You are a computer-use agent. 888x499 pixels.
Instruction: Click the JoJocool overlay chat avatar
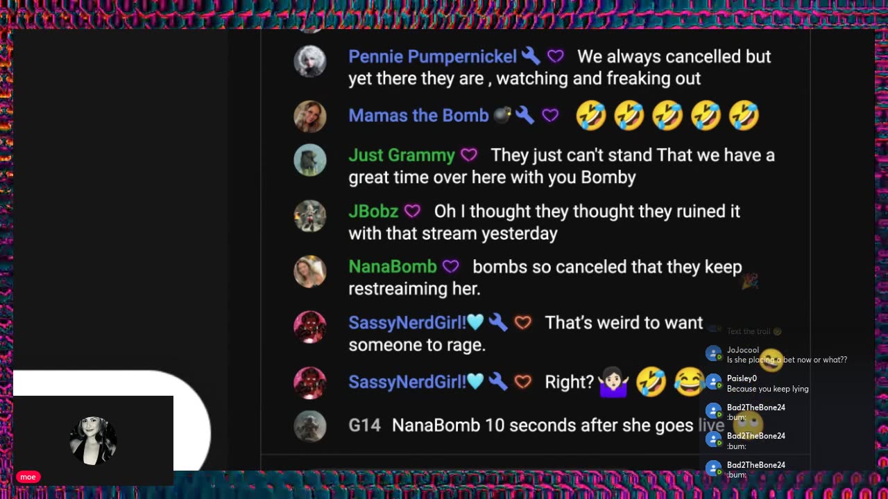click(x=713, y=353)
